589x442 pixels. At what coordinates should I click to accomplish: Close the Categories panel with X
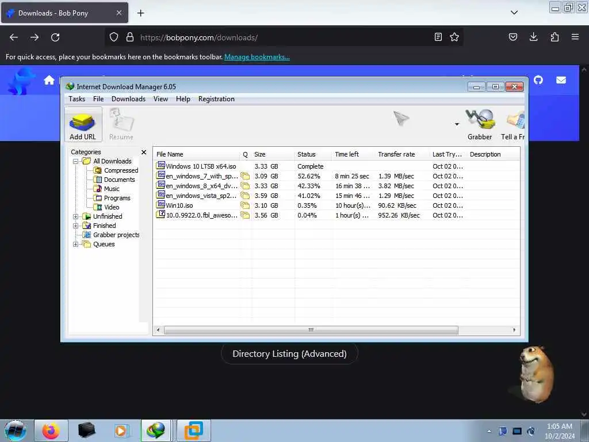tap(143, 152)
